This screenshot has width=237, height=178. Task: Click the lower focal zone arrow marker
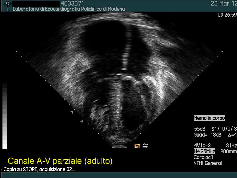coord(82,121)
